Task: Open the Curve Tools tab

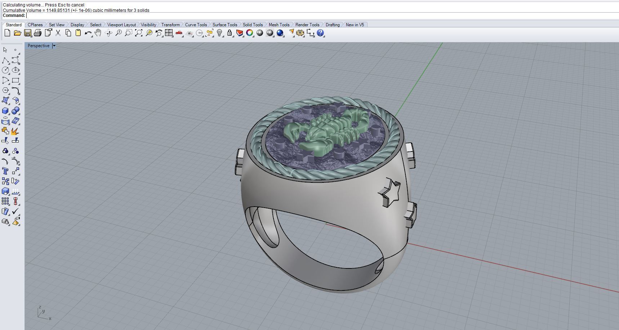Action: [x=196, y=25]
